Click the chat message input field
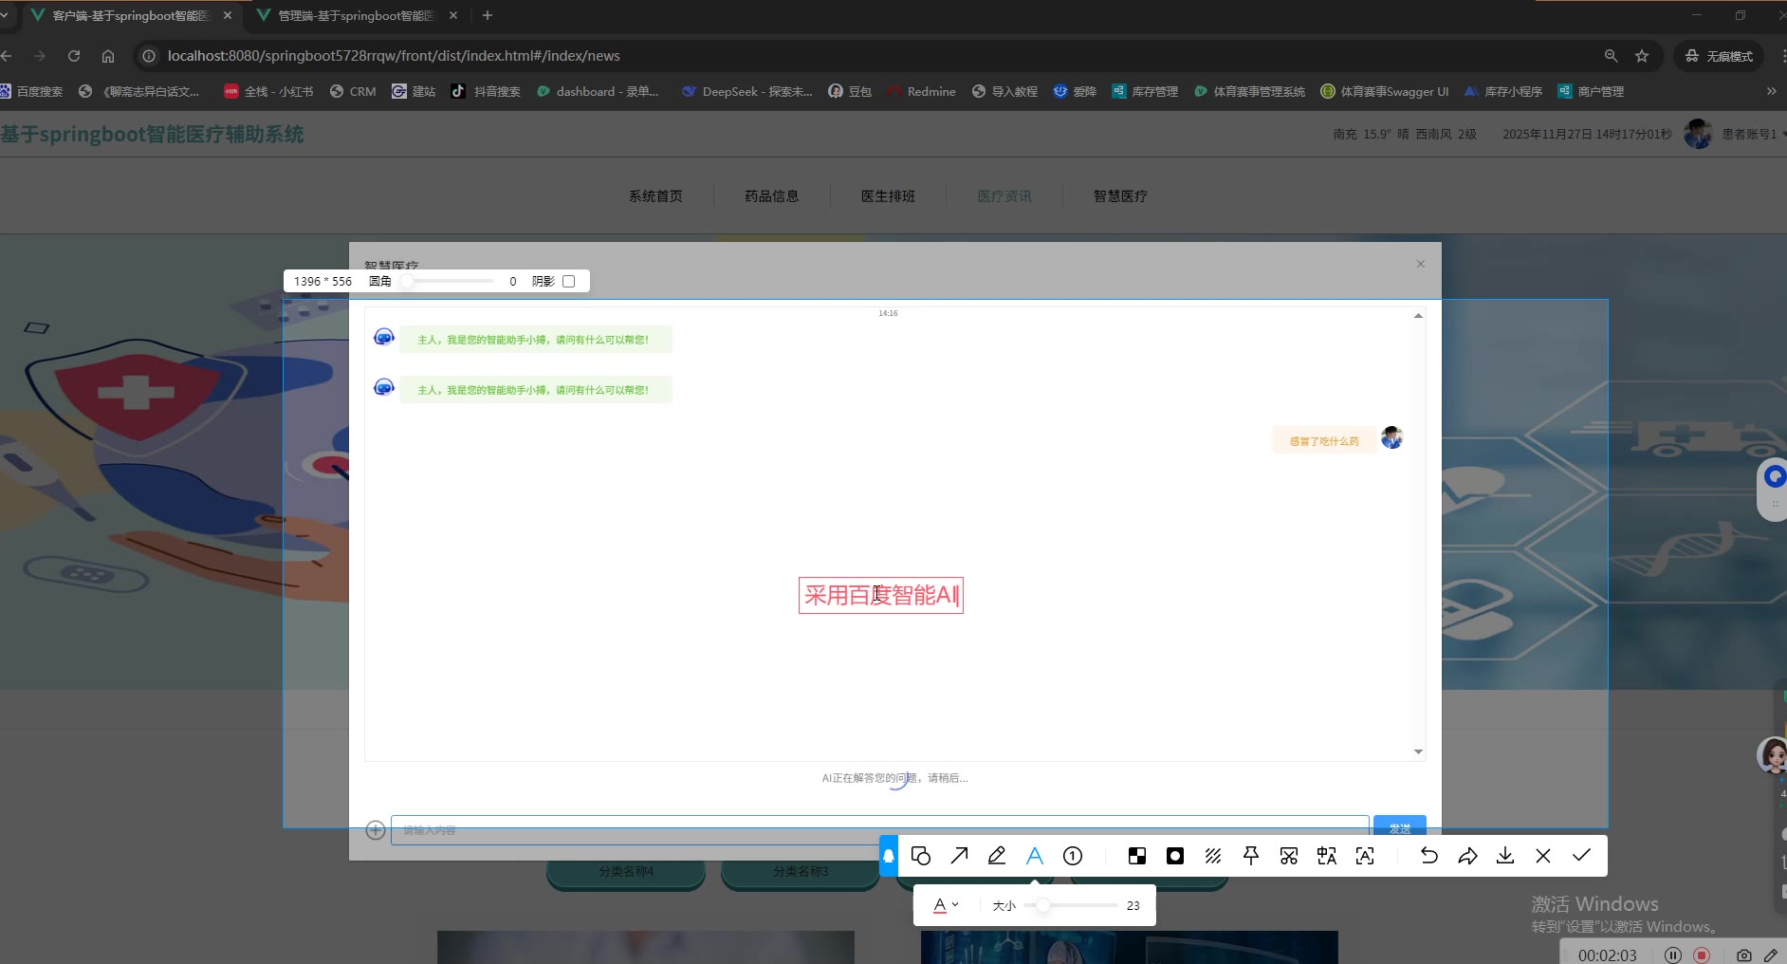The image size is (1787, 964). [x=880, y=830]
